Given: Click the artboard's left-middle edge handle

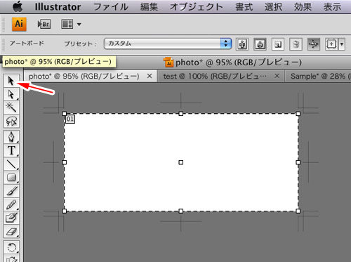Looking at the screenshot, I should [x=65, y=162].
